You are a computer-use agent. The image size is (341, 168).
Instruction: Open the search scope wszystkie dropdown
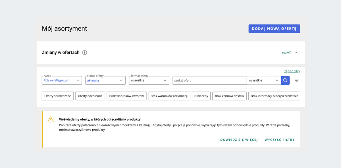pyautogui.click(x=264, y=80)
